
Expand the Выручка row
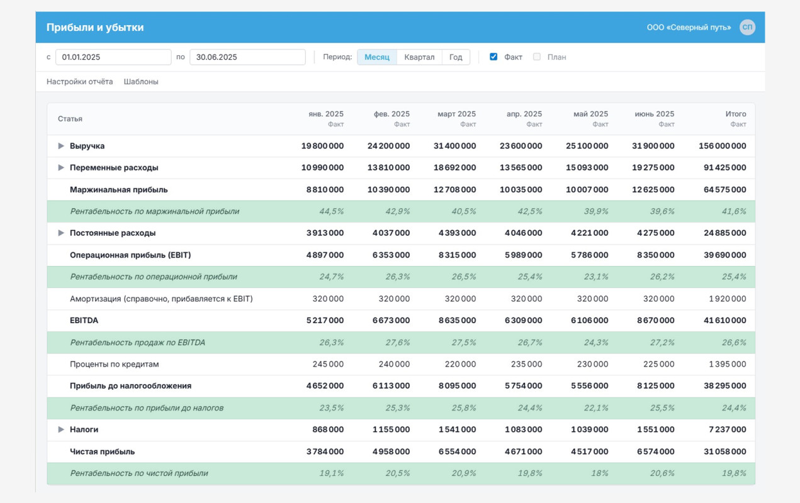(61, 146)
